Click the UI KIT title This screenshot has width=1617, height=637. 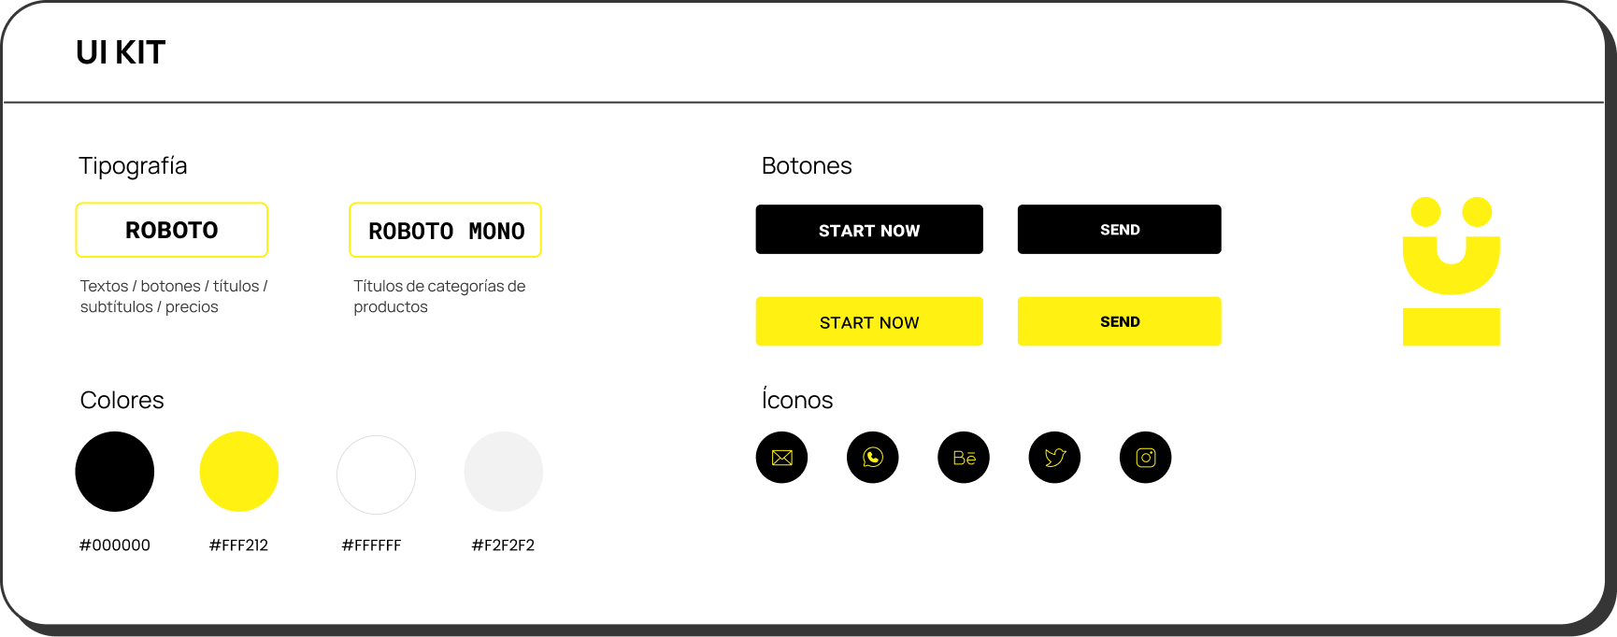click(x=121, y=52)
